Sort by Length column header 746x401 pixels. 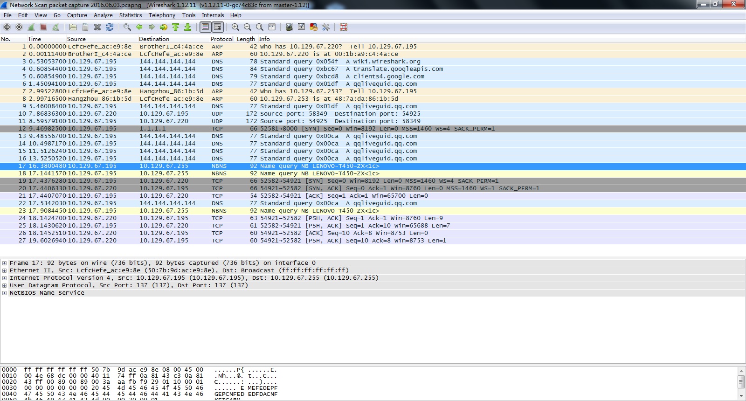coord(246,39)
